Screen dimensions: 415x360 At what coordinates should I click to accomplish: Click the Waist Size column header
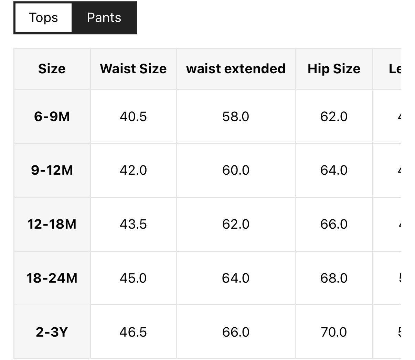tap(133, 69)
